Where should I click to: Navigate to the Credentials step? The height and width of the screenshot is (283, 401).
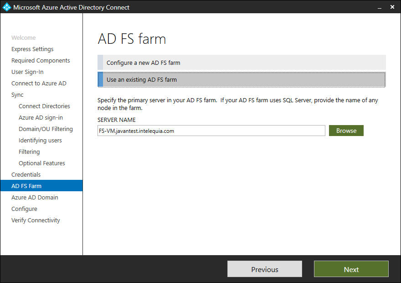pos(26,174)
